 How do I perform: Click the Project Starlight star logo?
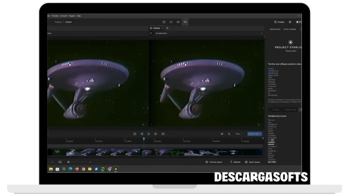click(x=290, y=42)
